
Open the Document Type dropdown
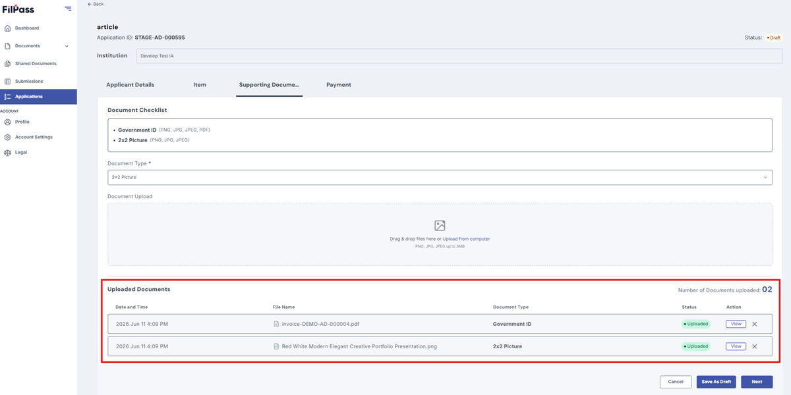coord(440,177)
